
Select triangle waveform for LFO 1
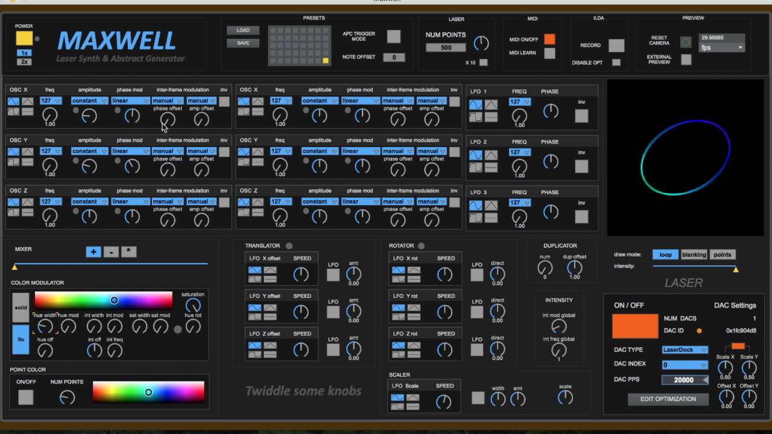[x=491, y=105]
